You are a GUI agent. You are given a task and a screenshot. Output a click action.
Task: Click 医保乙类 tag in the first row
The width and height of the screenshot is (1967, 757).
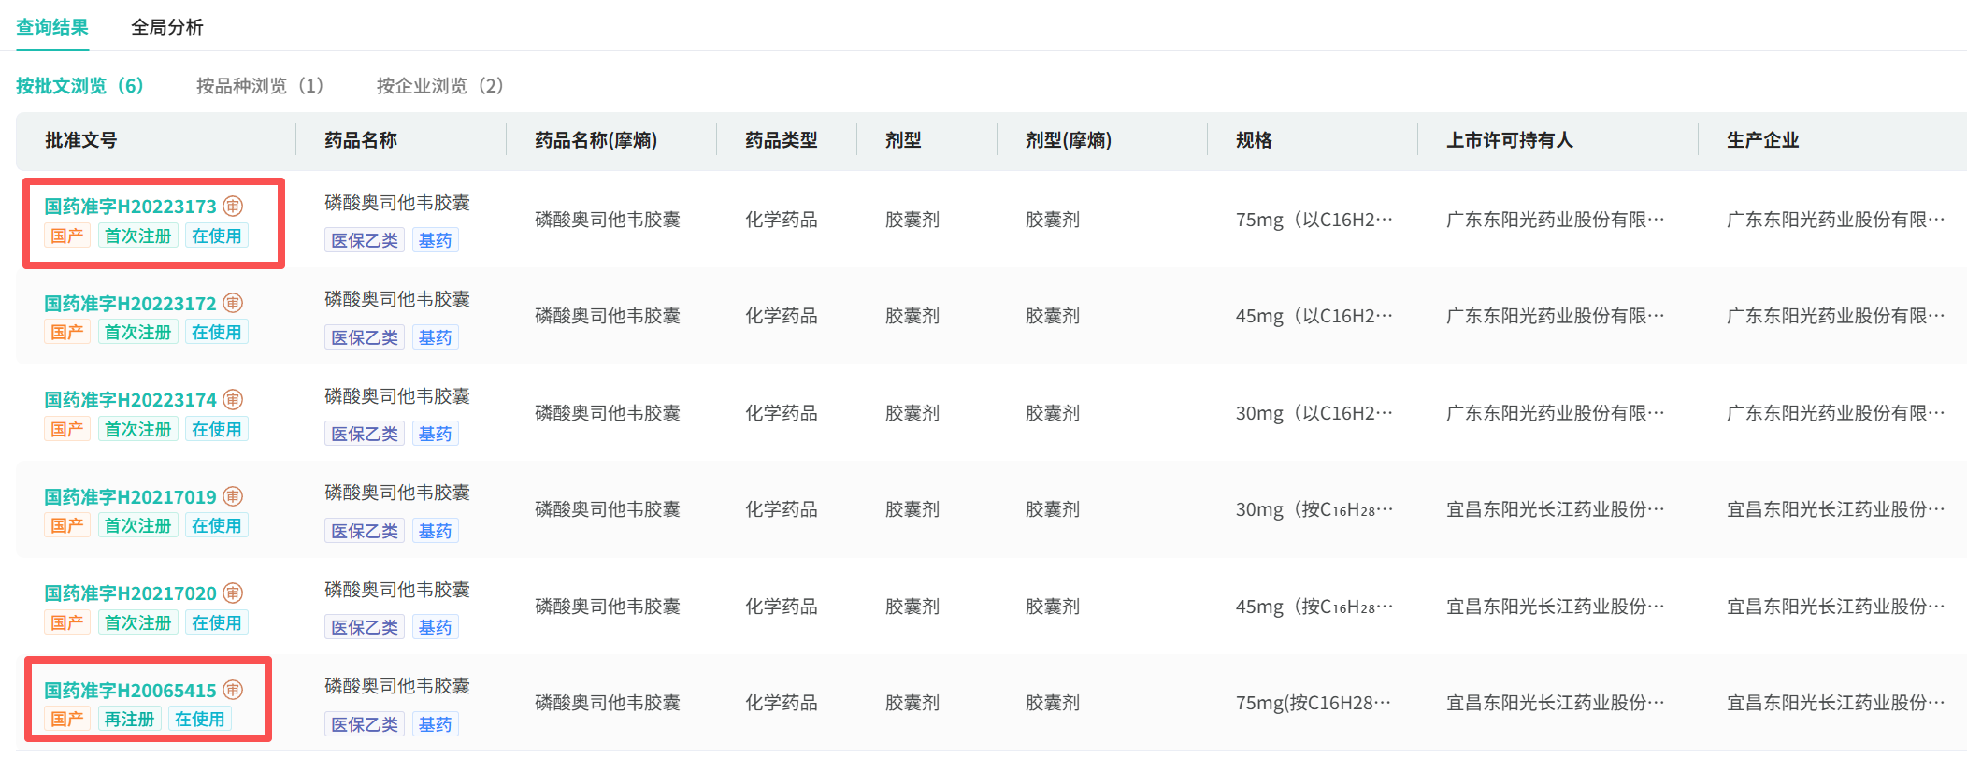click(365, 240)
